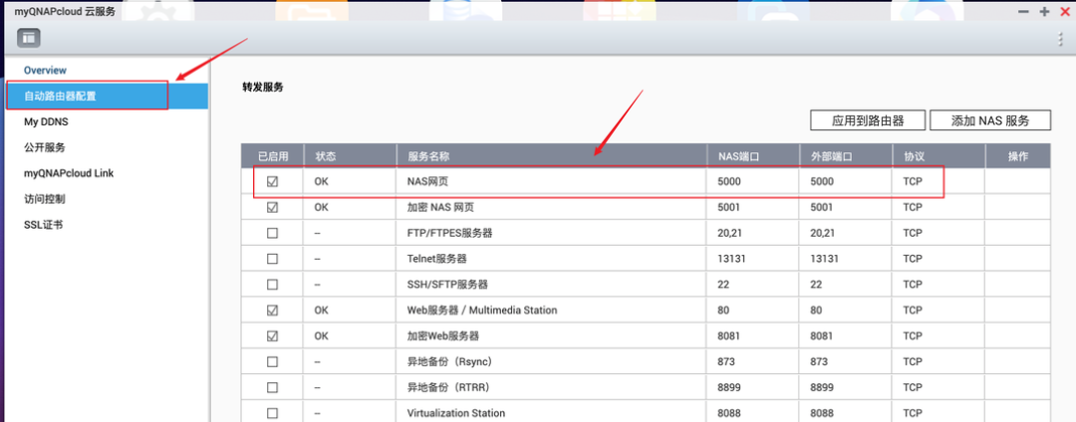The height and width of the screenshot is (422, 1076).
Task: Select 异地备份（RTRR）service name
Action: (x=449, y=388)
